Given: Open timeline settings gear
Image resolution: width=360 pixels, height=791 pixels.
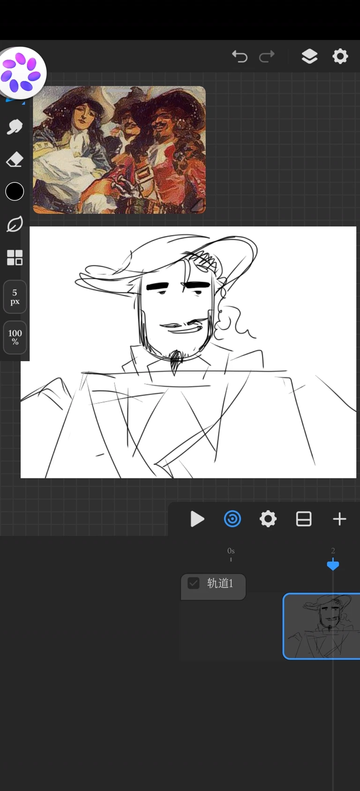Looking at the screenshot, I should 268,519.
